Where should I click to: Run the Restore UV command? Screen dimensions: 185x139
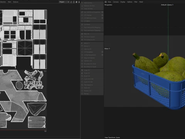coord(92,91)
